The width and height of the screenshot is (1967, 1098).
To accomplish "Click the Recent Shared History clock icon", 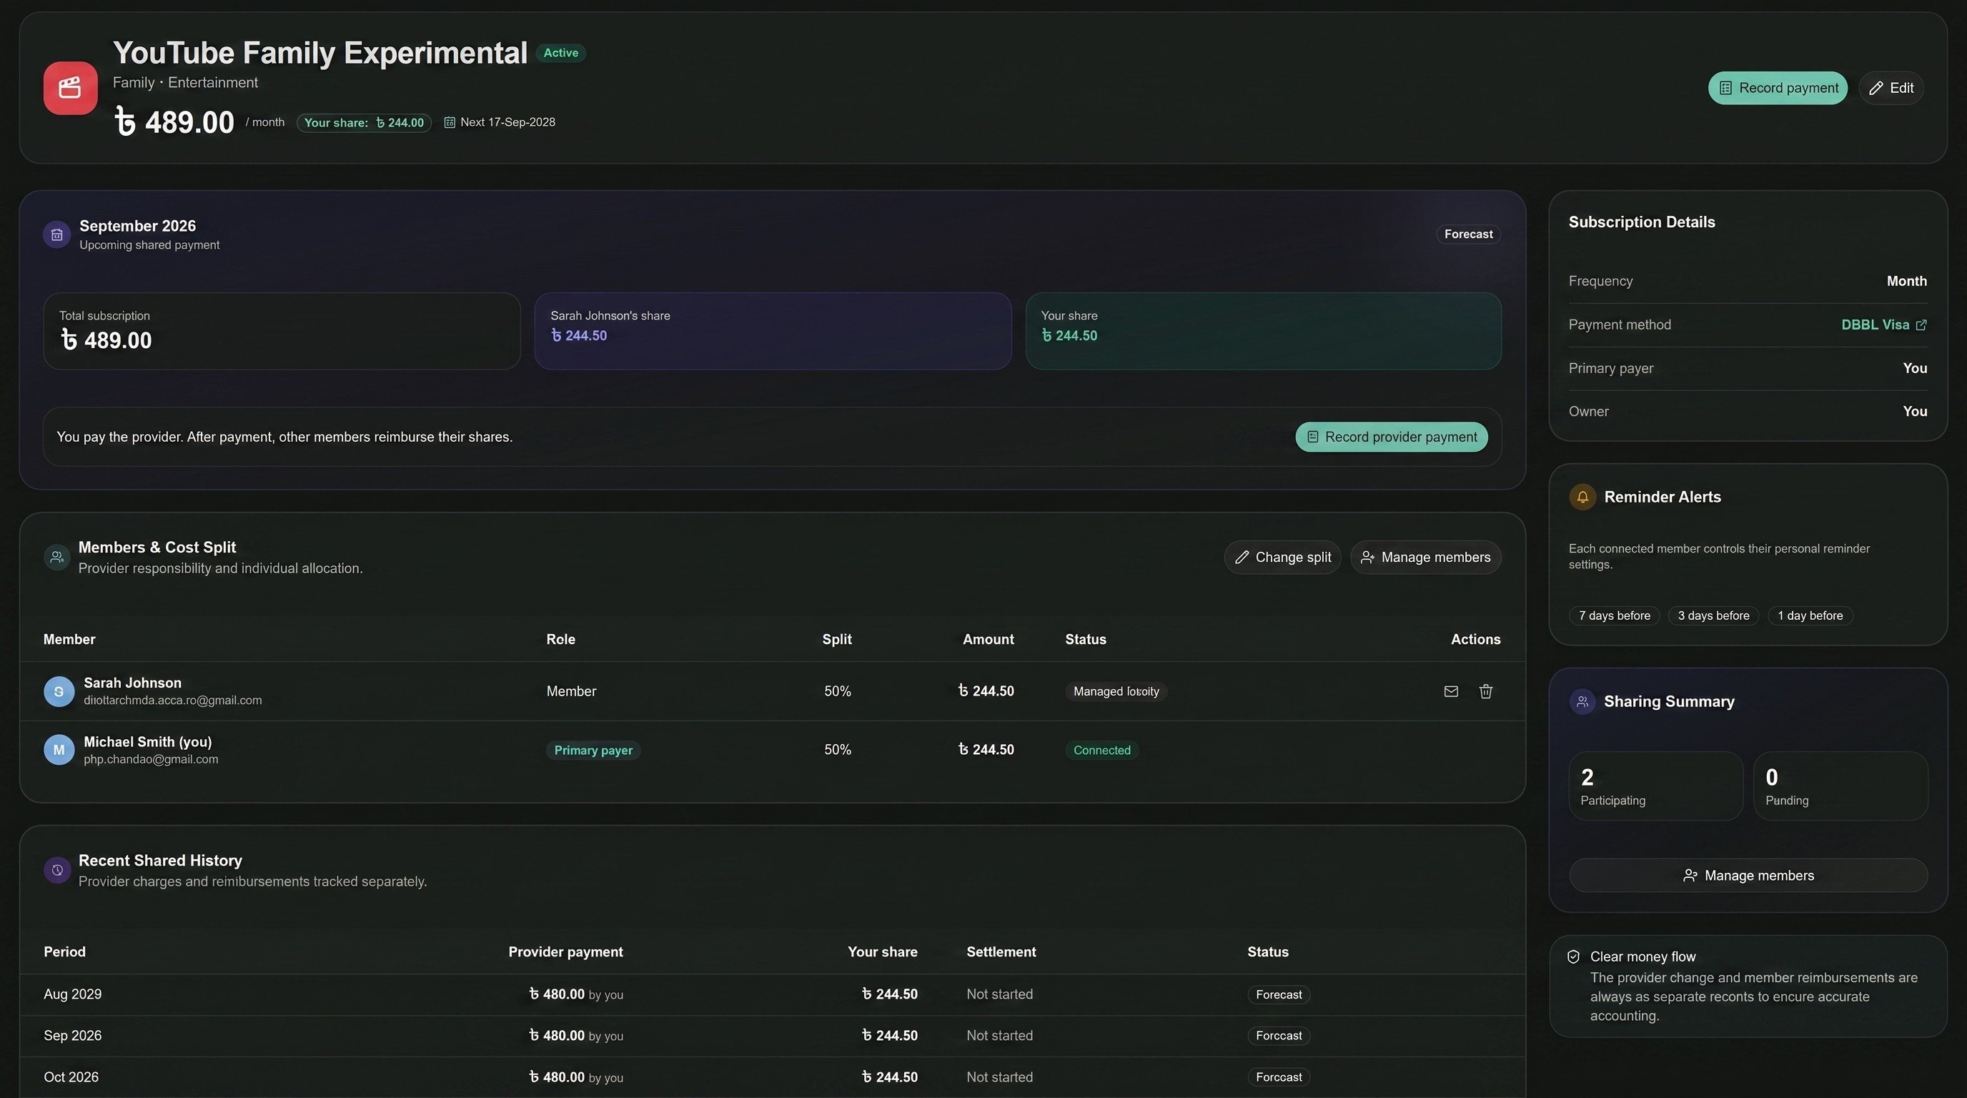I will (x=57, y=870).
